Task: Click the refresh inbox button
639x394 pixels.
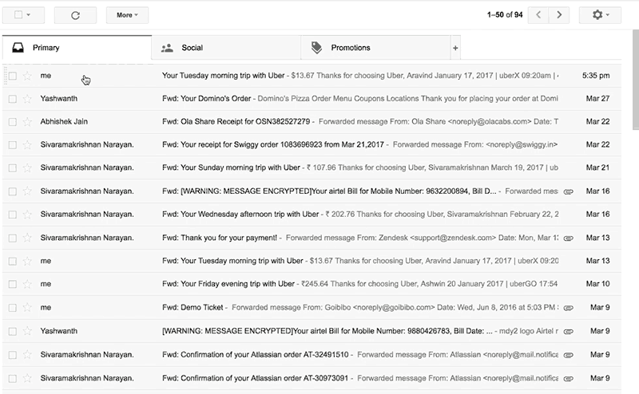Action: click(75, 15)
